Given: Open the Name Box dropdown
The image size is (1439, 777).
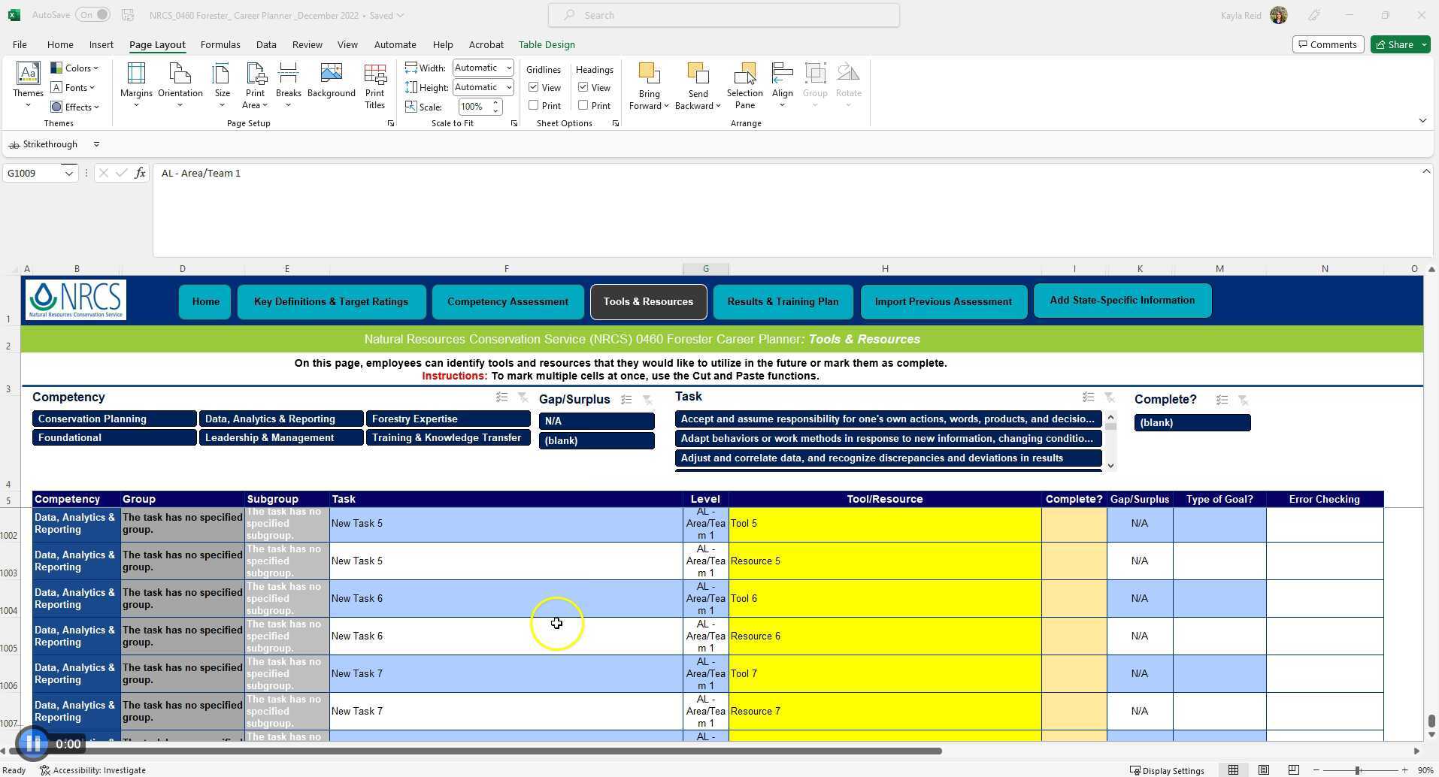Looking at the screenshot, I should tap(68, 173).
